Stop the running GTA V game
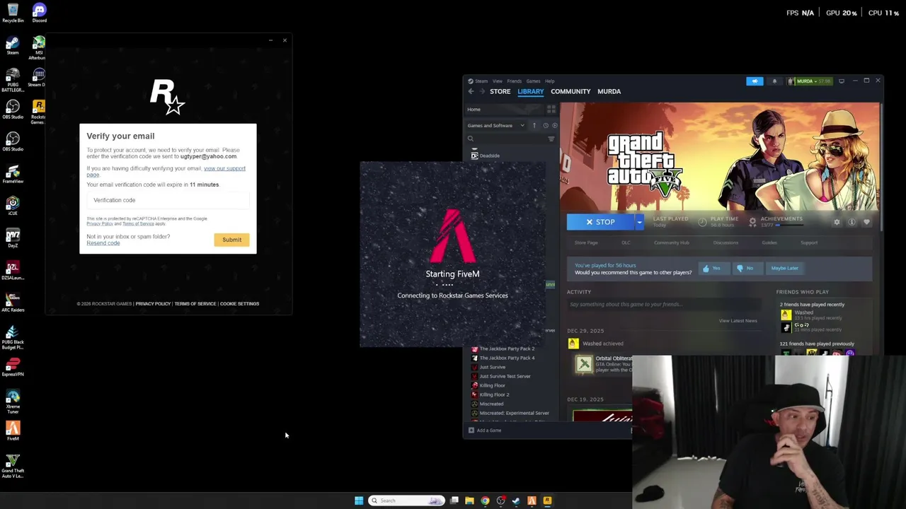This screenshot has width=906, height=509. 600,222
